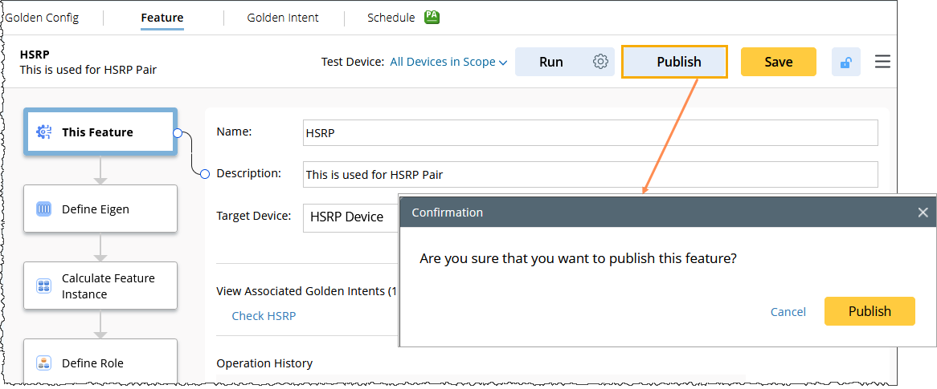
Task: Click into the Name input field
Action: (x=590, y=133)
